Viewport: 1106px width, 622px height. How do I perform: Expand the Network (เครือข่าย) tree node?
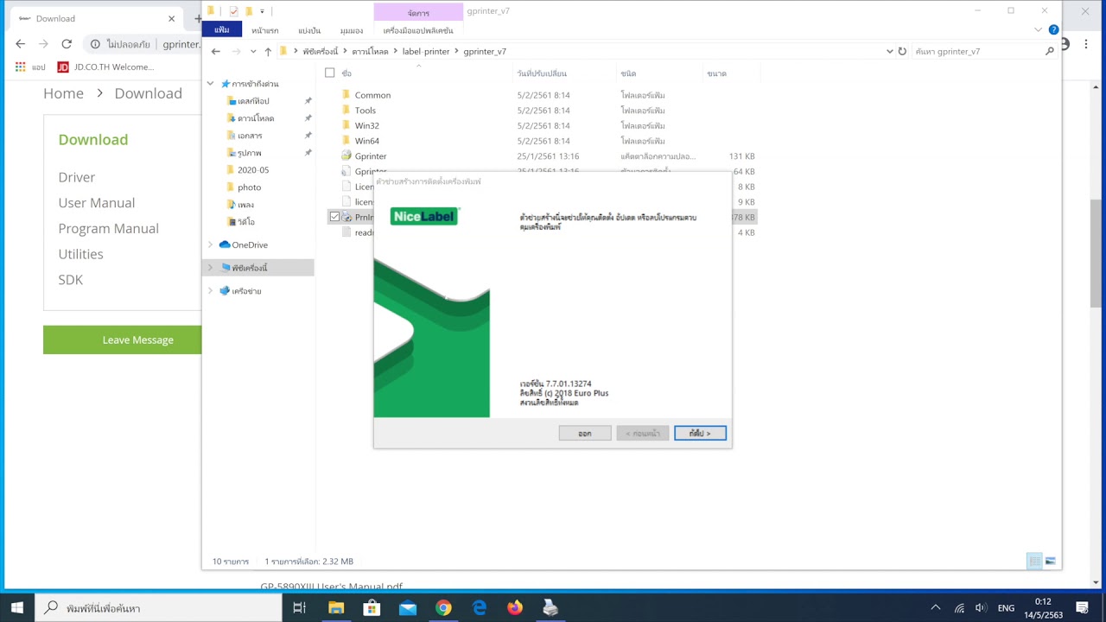pyautogui.click(x=210, y=291)
